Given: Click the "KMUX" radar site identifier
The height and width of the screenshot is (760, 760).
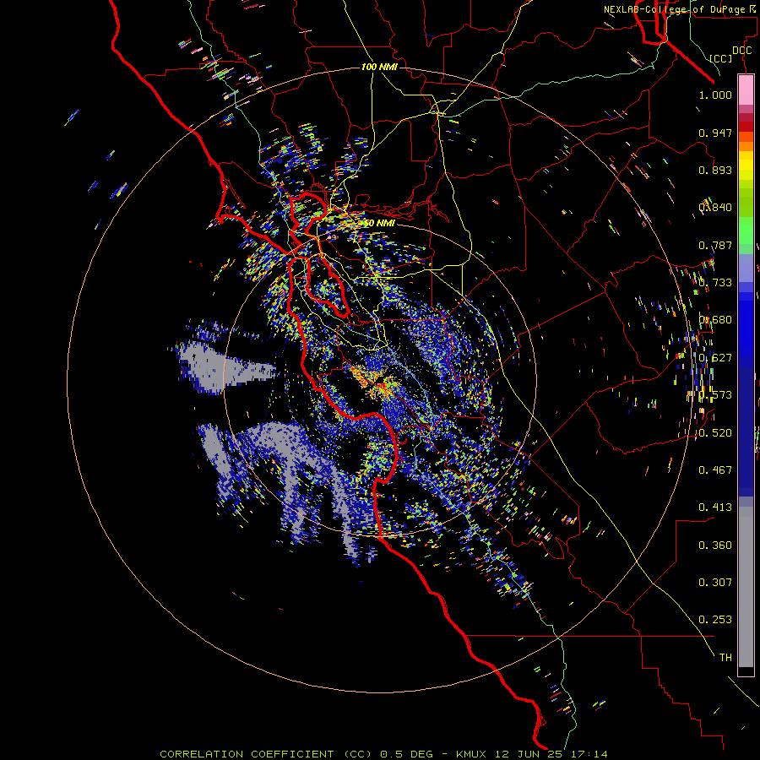Looking at the screenshot, I should (x=471, y=754).
